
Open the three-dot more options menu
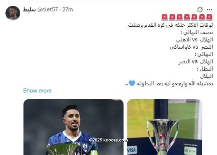point(209,10)
